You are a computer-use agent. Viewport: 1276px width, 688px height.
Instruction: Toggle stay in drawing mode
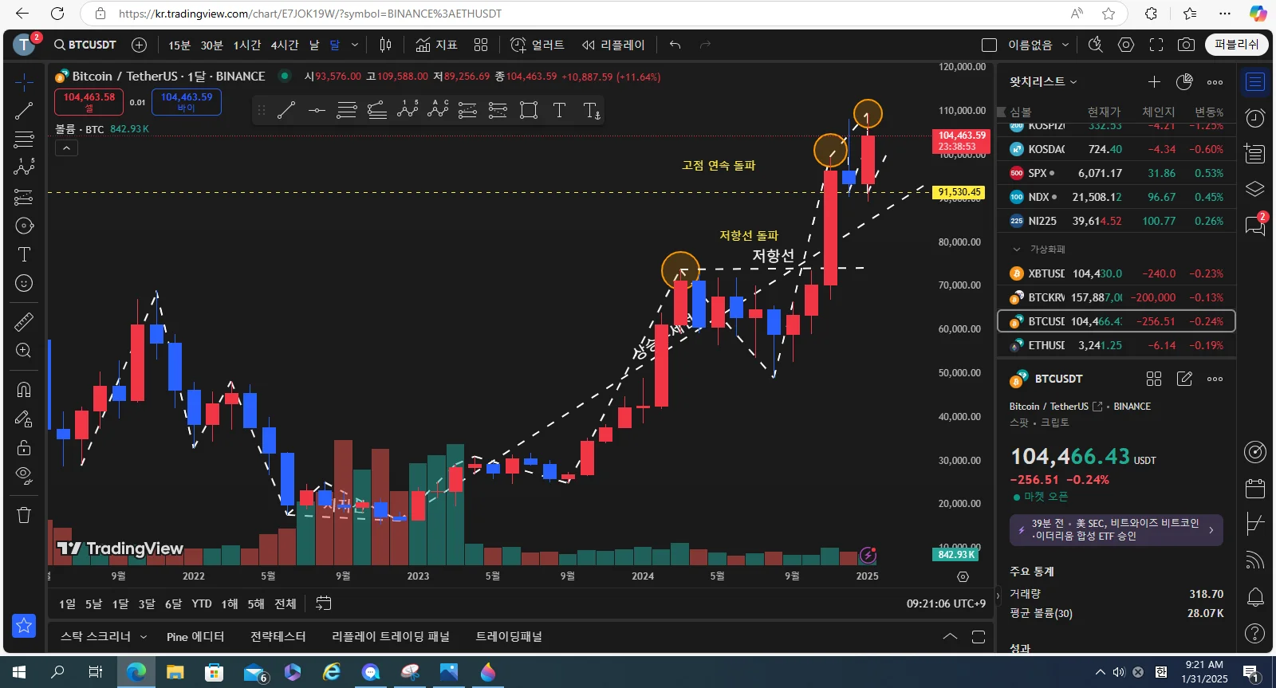pyautogui.click(x=24, y=419)
